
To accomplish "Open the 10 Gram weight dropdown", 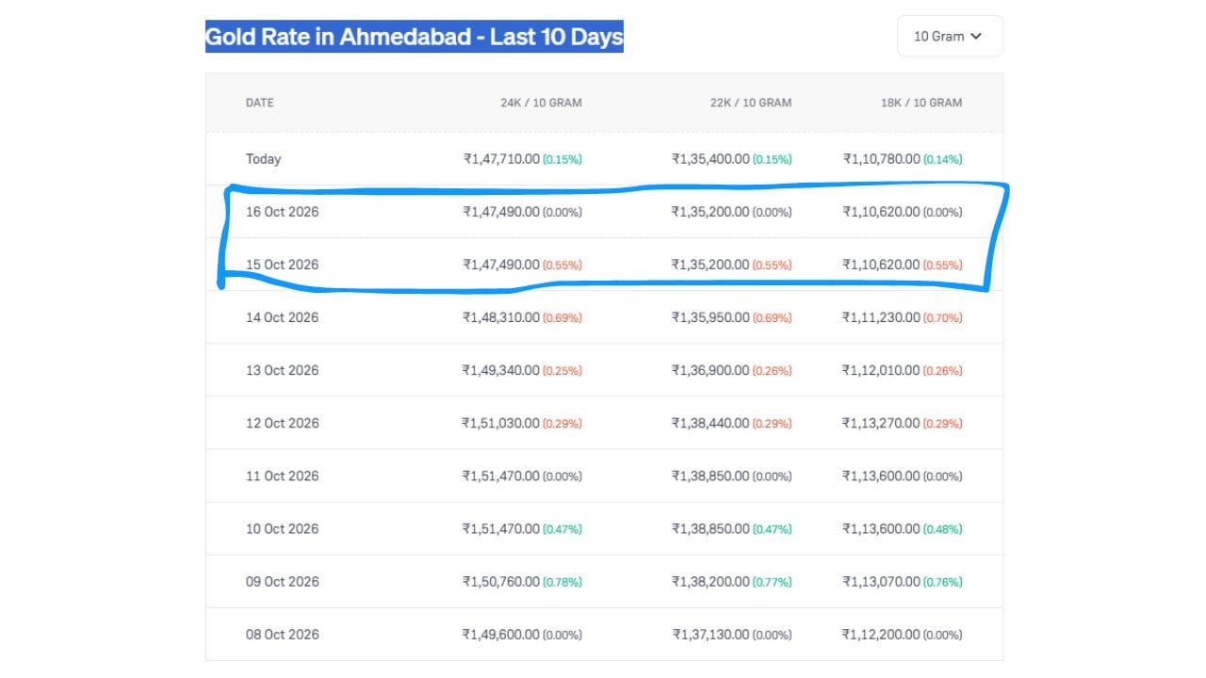I will pyautogui.click(x=950, y=36).
